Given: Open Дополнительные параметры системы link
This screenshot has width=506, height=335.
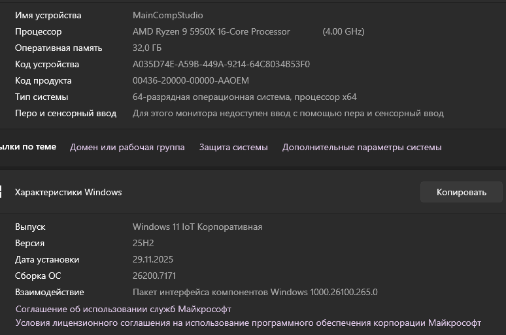Looking at the screenshot, I should tap(362, 148).
